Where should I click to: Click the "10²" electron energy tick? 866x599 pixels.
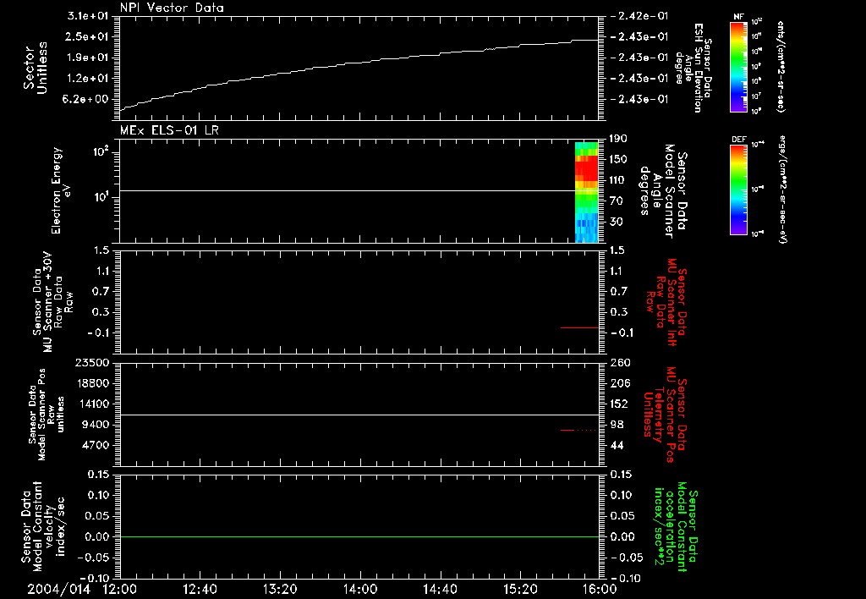100,151
